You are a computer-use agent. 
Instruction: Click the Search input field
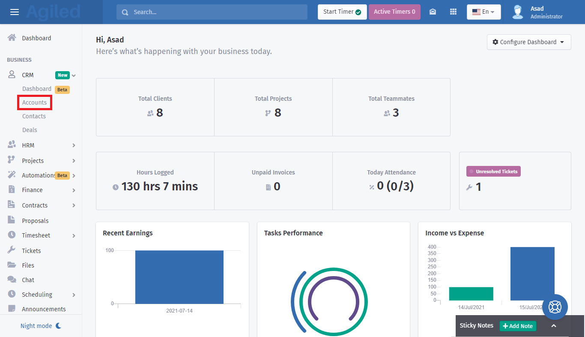[212, 12]
